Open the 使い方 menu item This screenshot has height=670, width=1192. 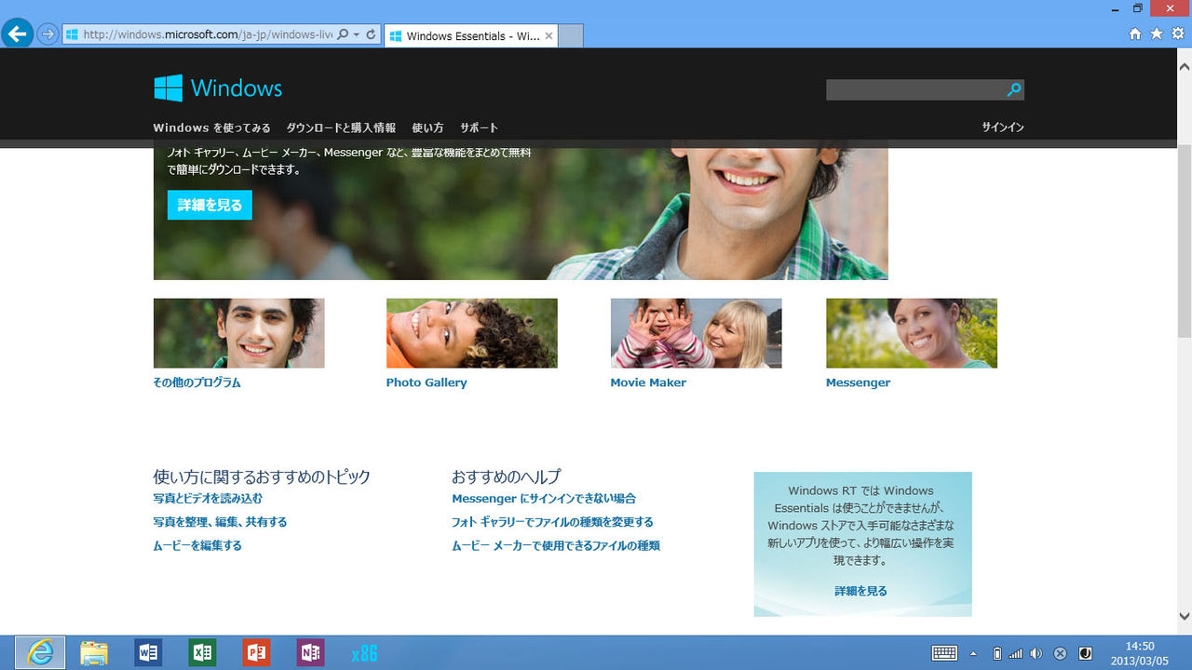(427, 127)
